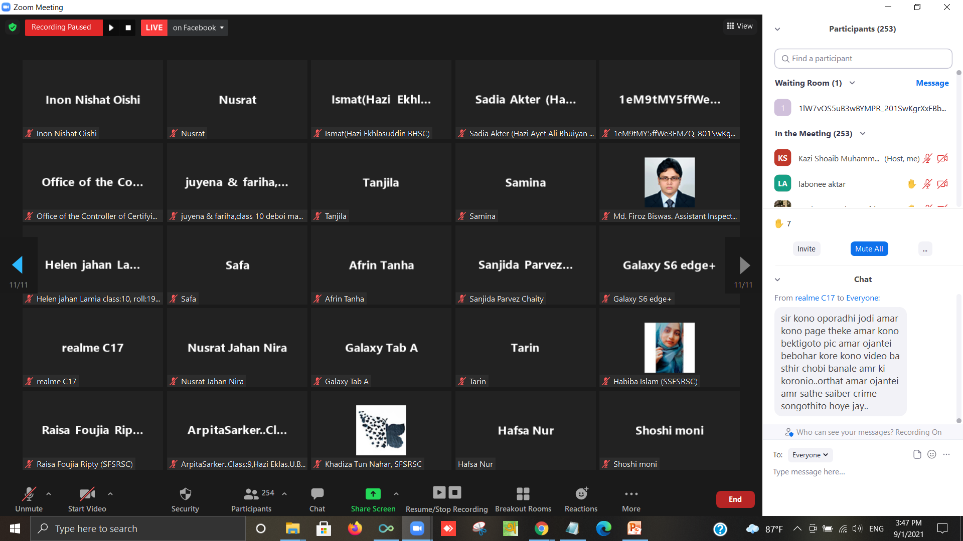
Task: Stop recording with the square icon at top
Action: (128, 28)
